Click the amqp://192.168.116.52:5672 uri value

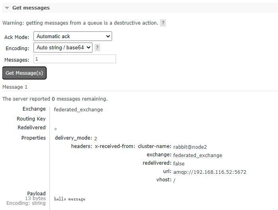[x=210, y=172]
